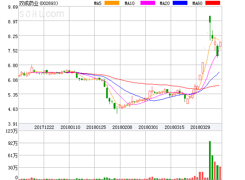Click the blue MA20 legend swatch
The width and height of the screenshot is (245, 180).
180,3
